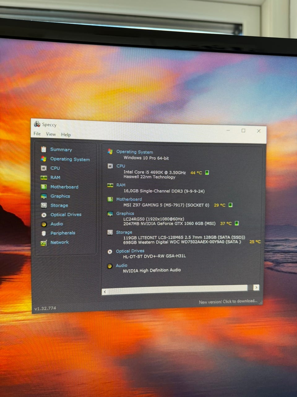Click the green temperature indicator next to 37 °C
The width and height of the screenshot is (297, 397).
pos(237,223)
